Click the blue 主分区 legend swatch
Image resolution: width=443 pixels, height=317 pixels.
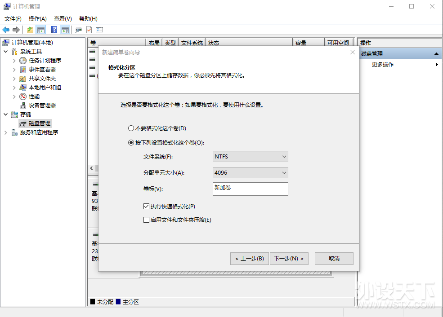click(118, 302)
